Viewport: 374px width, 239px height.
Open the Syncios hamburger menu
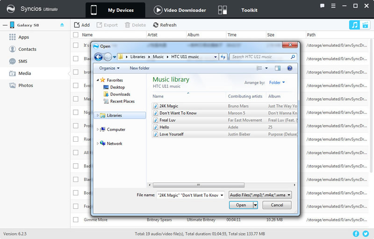coord(333,6)
